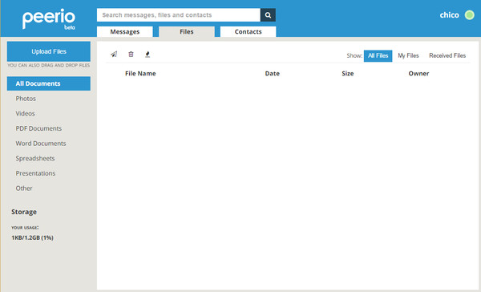Click the Storage heading

click(x=24, y=212)
